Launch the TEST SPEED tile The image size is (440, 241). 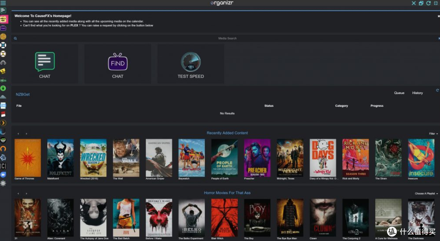pos(191,64)
